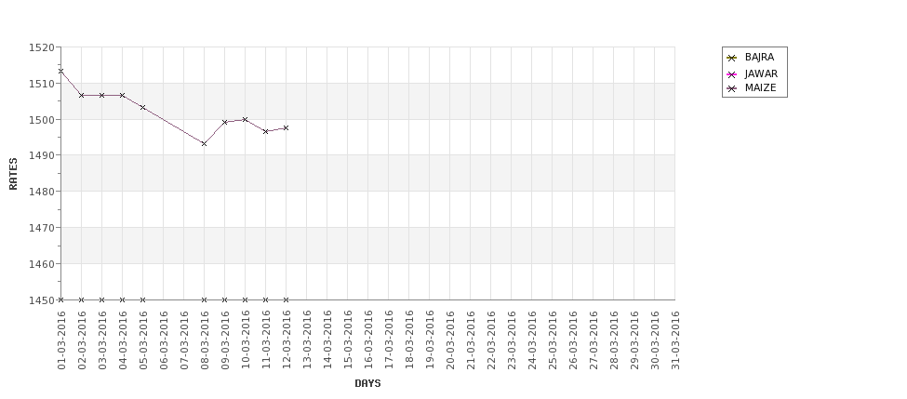The height and width of the screenshot is (399, 907).
Task: Click the 1520 value on RATES axis
Action: pos(42,47)
